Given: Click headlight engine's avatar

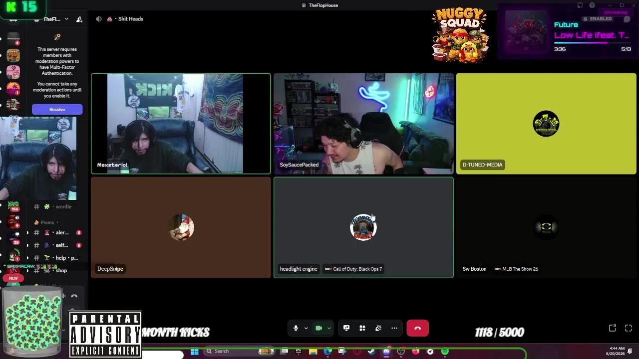Looking at the screenshot, I should click(x=363, y=227).
